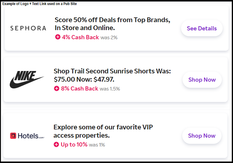Viewport: 233px width, 163px height.
Task: Click the red Hotels.com square icon
Action: 13,136
